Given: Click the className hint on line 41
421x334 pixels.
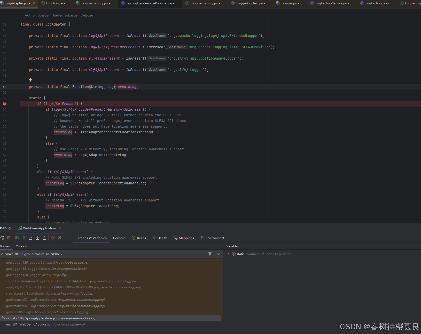Looking at the screenshot, I should coord(157,36).
